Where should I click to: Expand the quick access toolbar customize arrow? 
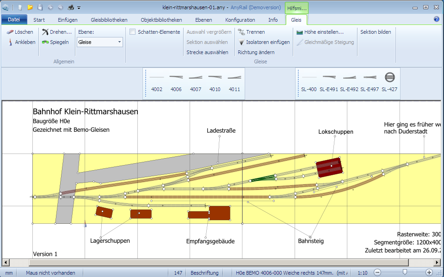(79, 8)
